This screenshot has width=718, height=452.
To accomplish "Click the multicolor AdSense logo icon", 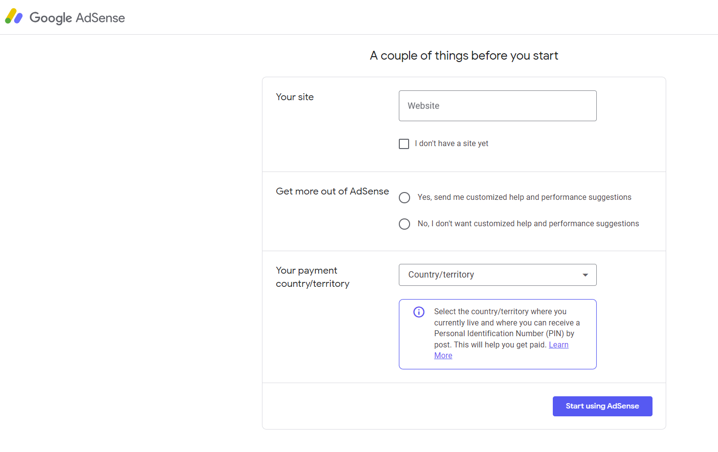I will coord(14,17).
